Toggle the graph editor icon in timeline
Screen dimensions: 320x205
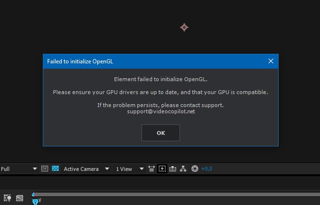pyautogui.click(x=20, y=198)
